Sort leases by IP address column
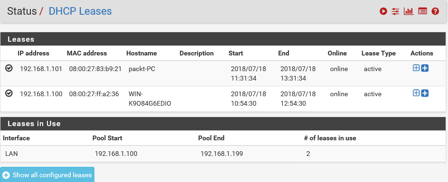This screenshot has height=182, width=448. tap(33, 53)
